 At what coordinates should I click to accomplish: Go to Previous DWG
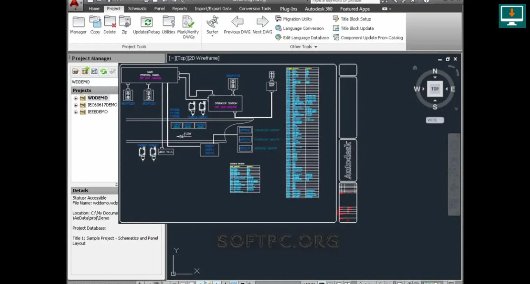[x=237, y=25]
